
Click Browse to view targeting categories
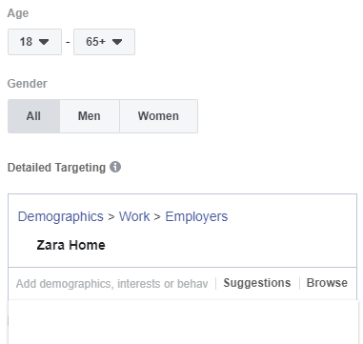coord(327,283)
